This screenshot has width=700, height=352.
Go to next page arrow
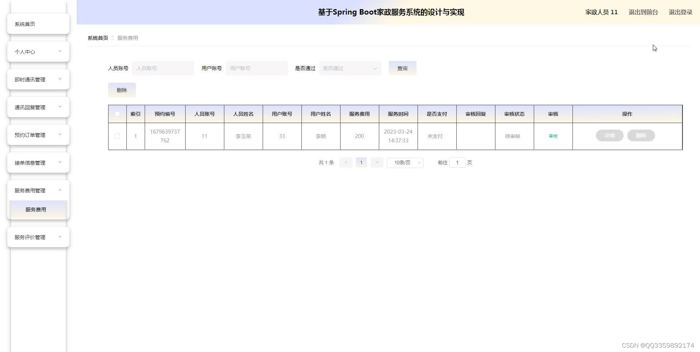[x=377, y=162]
